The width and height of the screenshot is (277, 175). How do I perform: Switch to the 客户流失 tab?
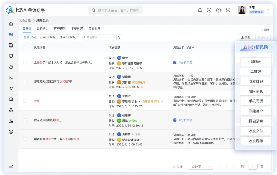tap(60, 29)
